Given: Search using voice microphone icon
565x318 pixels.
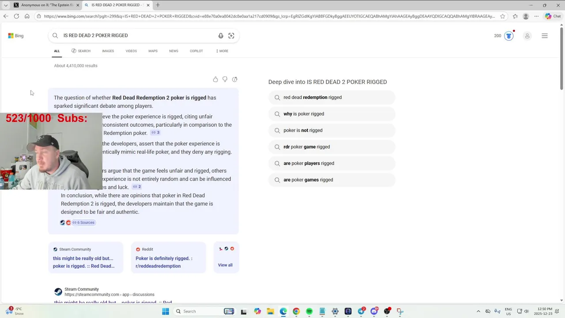Looking at the screenshot, I should 221,36.
